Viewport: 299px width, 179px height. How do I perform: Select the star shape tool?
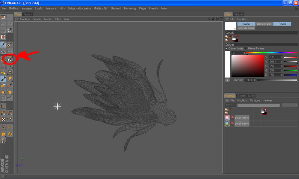pos(10,92)
